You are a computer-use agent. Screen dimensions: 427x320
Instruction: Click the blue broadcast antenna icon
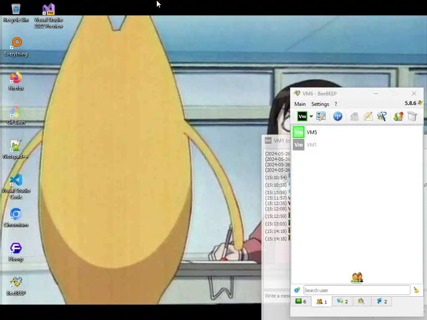(338, 117)
